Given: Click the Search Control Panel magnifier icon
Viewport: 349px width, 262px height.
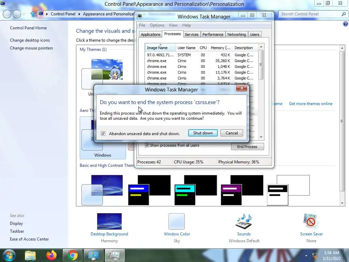Looking at the screenshot, I should (344, 14).
